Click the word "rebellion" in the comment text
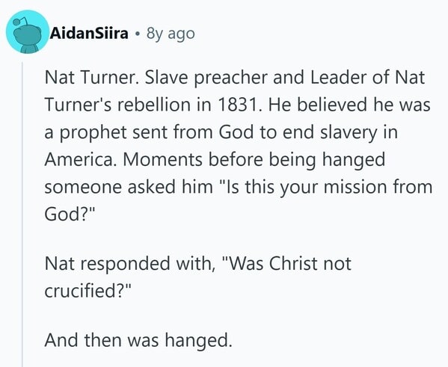448x367 pixels. coord(154,105)
